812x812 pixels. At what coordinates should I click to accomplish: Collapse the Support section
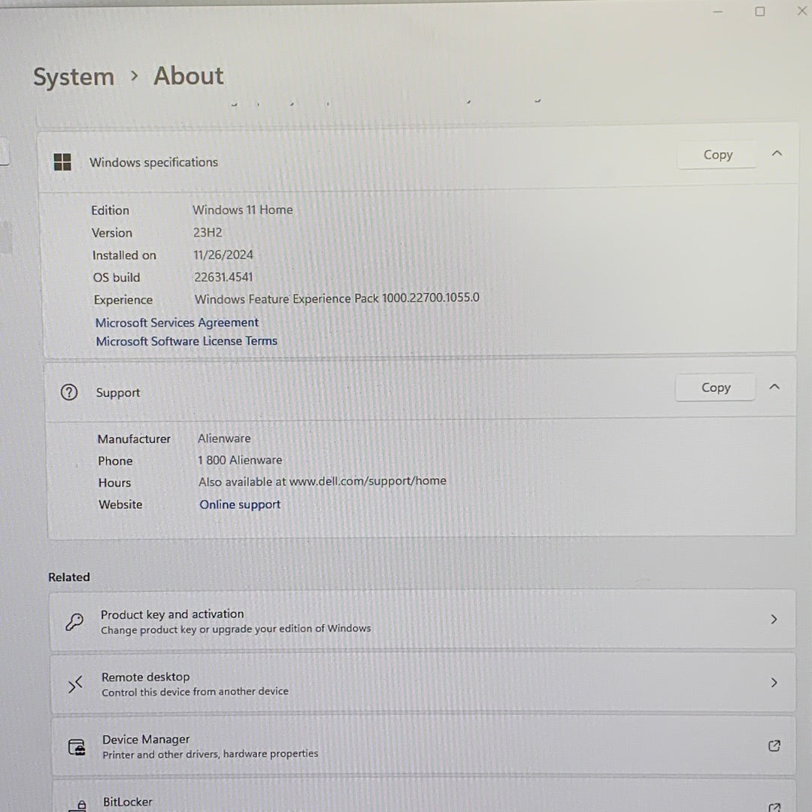pos(774,387)
